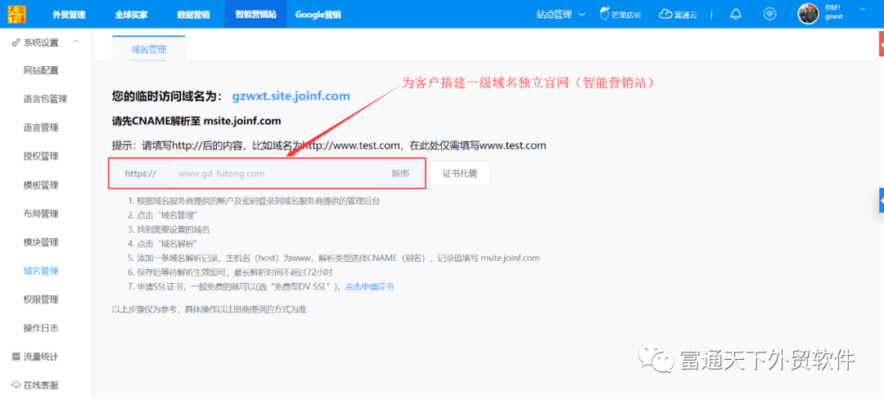
Task: Collapse the 系统设置 section chevron
Action: click(75, 42)
